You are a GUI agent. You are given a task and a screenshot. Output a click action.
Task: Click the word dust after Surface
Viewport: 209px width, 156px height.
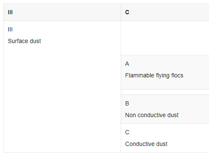coord(35,41)
